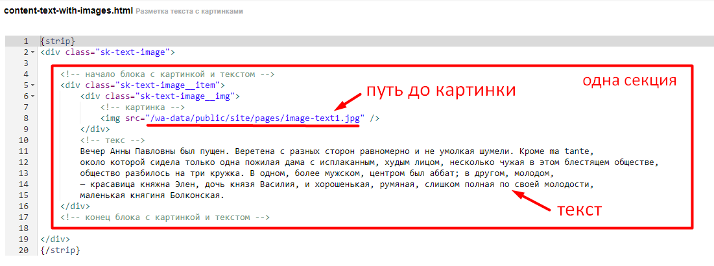Click line number 20 in the gutter
This screenshot has width=714, height=266.
(25, 250)
